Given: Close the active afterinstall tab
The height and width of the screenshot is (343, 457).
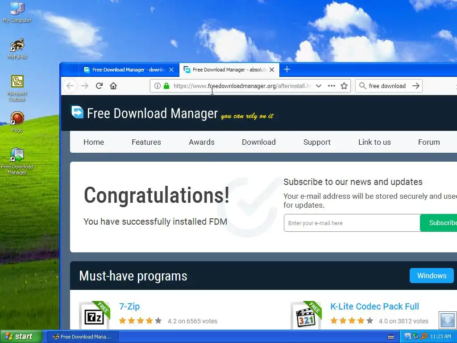Looking at the screenshot, I should point(272,70).
